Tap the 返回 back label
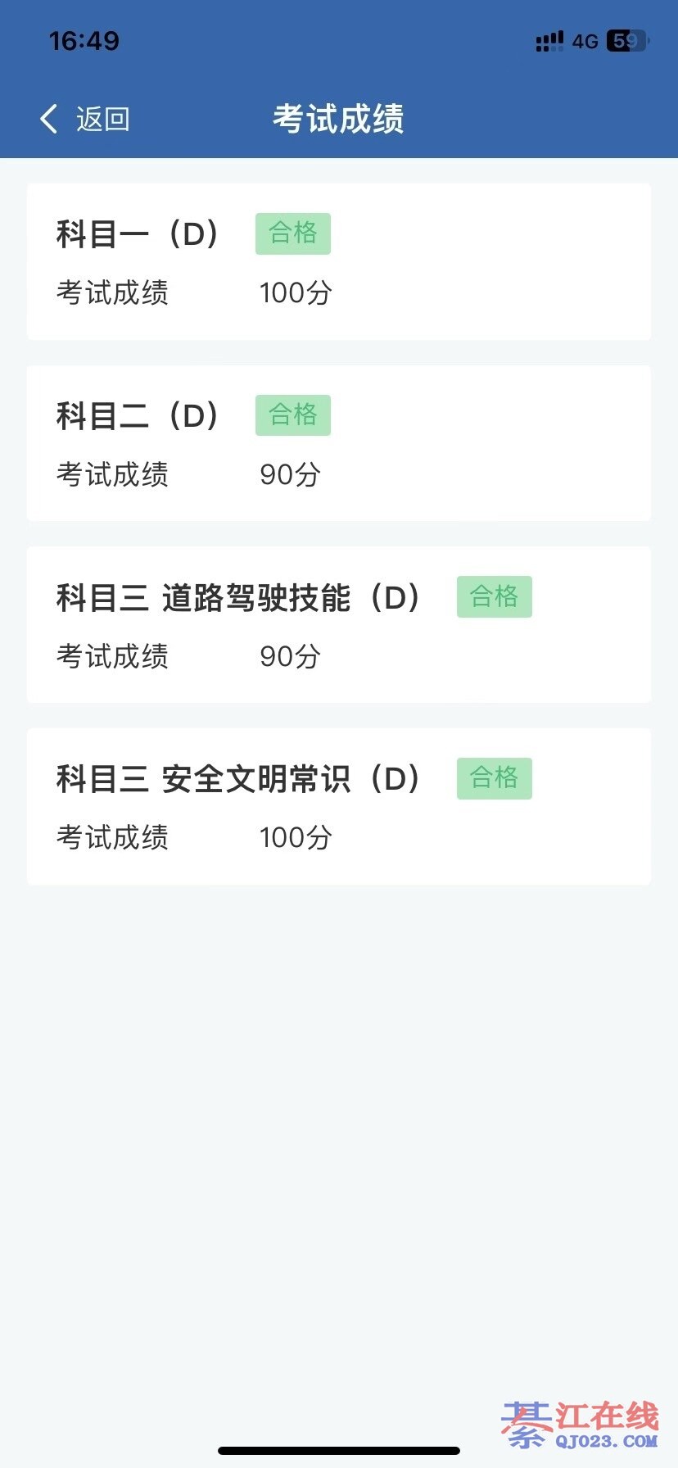 [x=103, y=119]
